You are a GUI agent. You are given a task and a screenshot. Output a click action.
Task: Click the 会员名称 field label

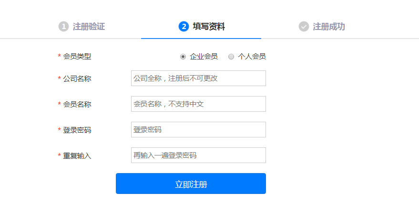[x=77, y=105]
